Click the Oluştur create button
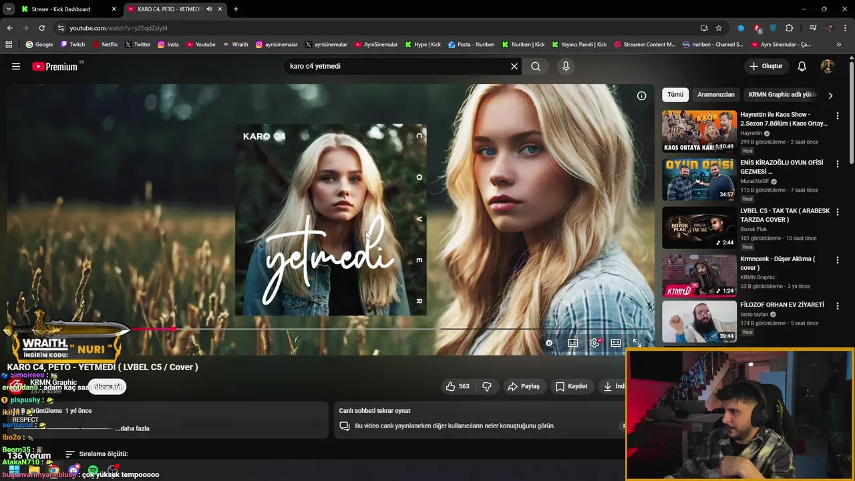The width and height of the screenshot is (855, 481). pyautogui.click(x=766, y=66)
